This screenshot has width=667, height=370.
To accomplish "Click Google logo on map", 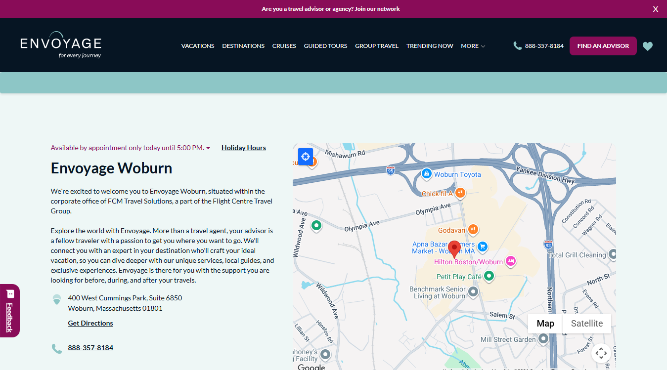I will [x=311, y=367].
